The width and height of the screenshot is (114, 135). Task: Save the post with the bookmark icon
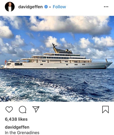tap(105, 110)
